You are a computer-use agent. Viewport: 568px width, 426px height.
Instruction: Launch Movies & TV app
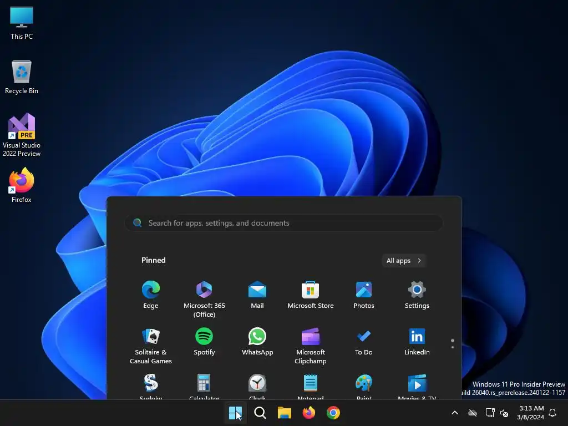(x=417, y=386)
